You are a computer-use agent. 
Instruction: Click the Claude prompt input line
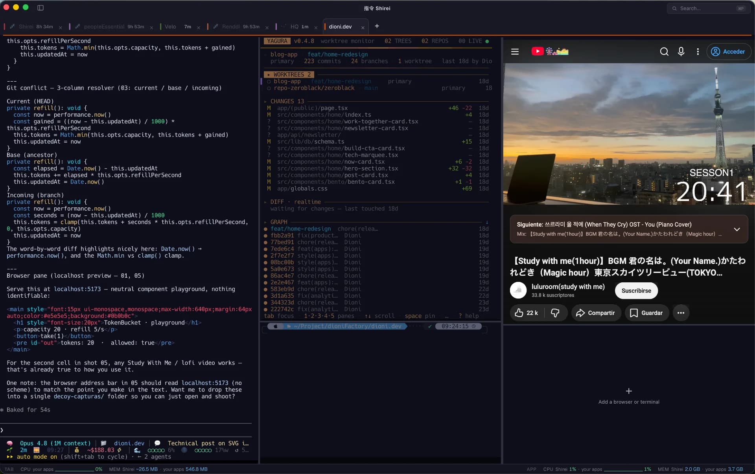click(x=126, y=430)
